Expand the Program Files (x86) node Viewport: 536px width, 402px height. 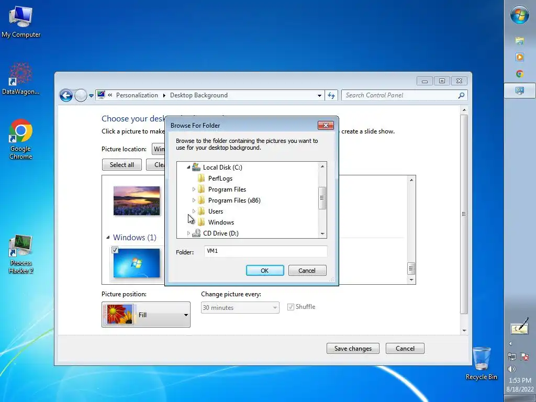(194, 200)
